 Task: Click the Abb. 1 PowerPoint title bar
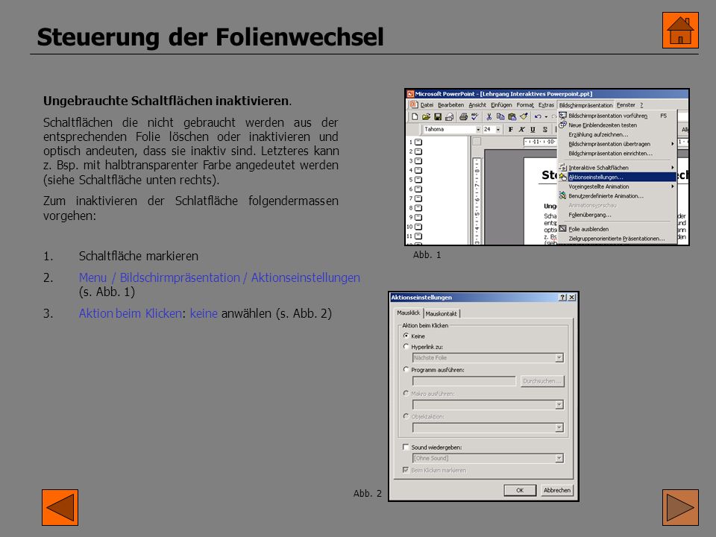click(x=547, y=94)
